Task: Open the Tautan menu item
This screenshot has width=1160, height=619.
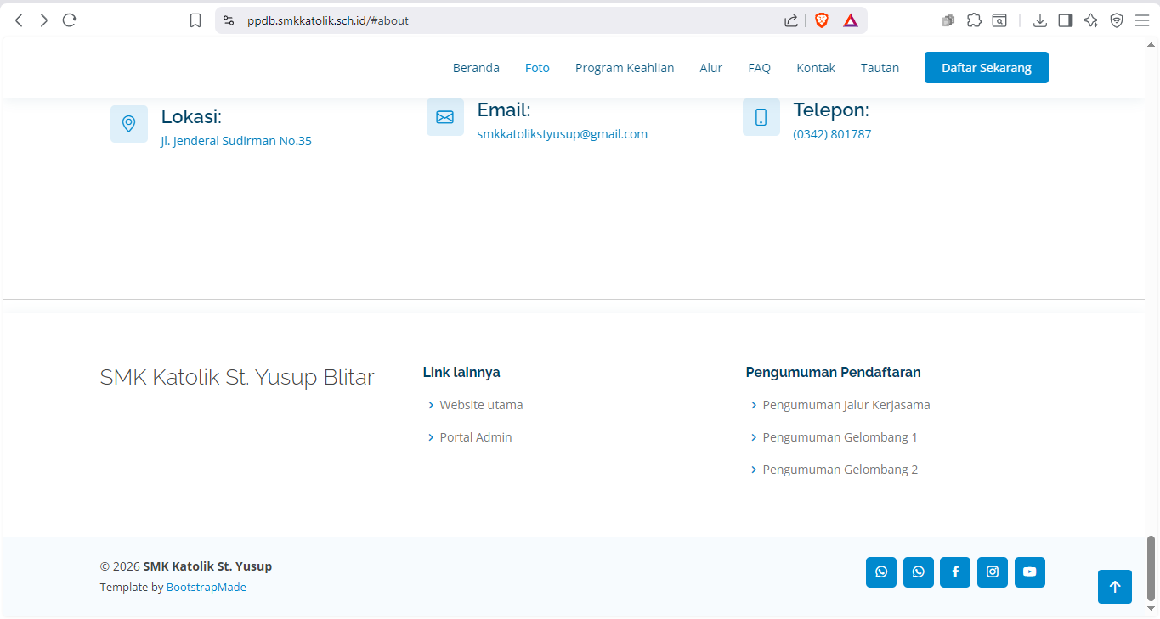Action: 880,68
